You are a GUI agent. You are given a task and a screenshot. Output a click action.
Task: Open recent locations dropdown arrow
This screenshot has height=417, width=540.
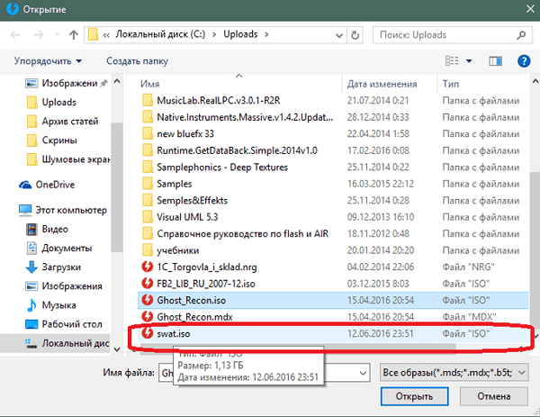[58, 35]
